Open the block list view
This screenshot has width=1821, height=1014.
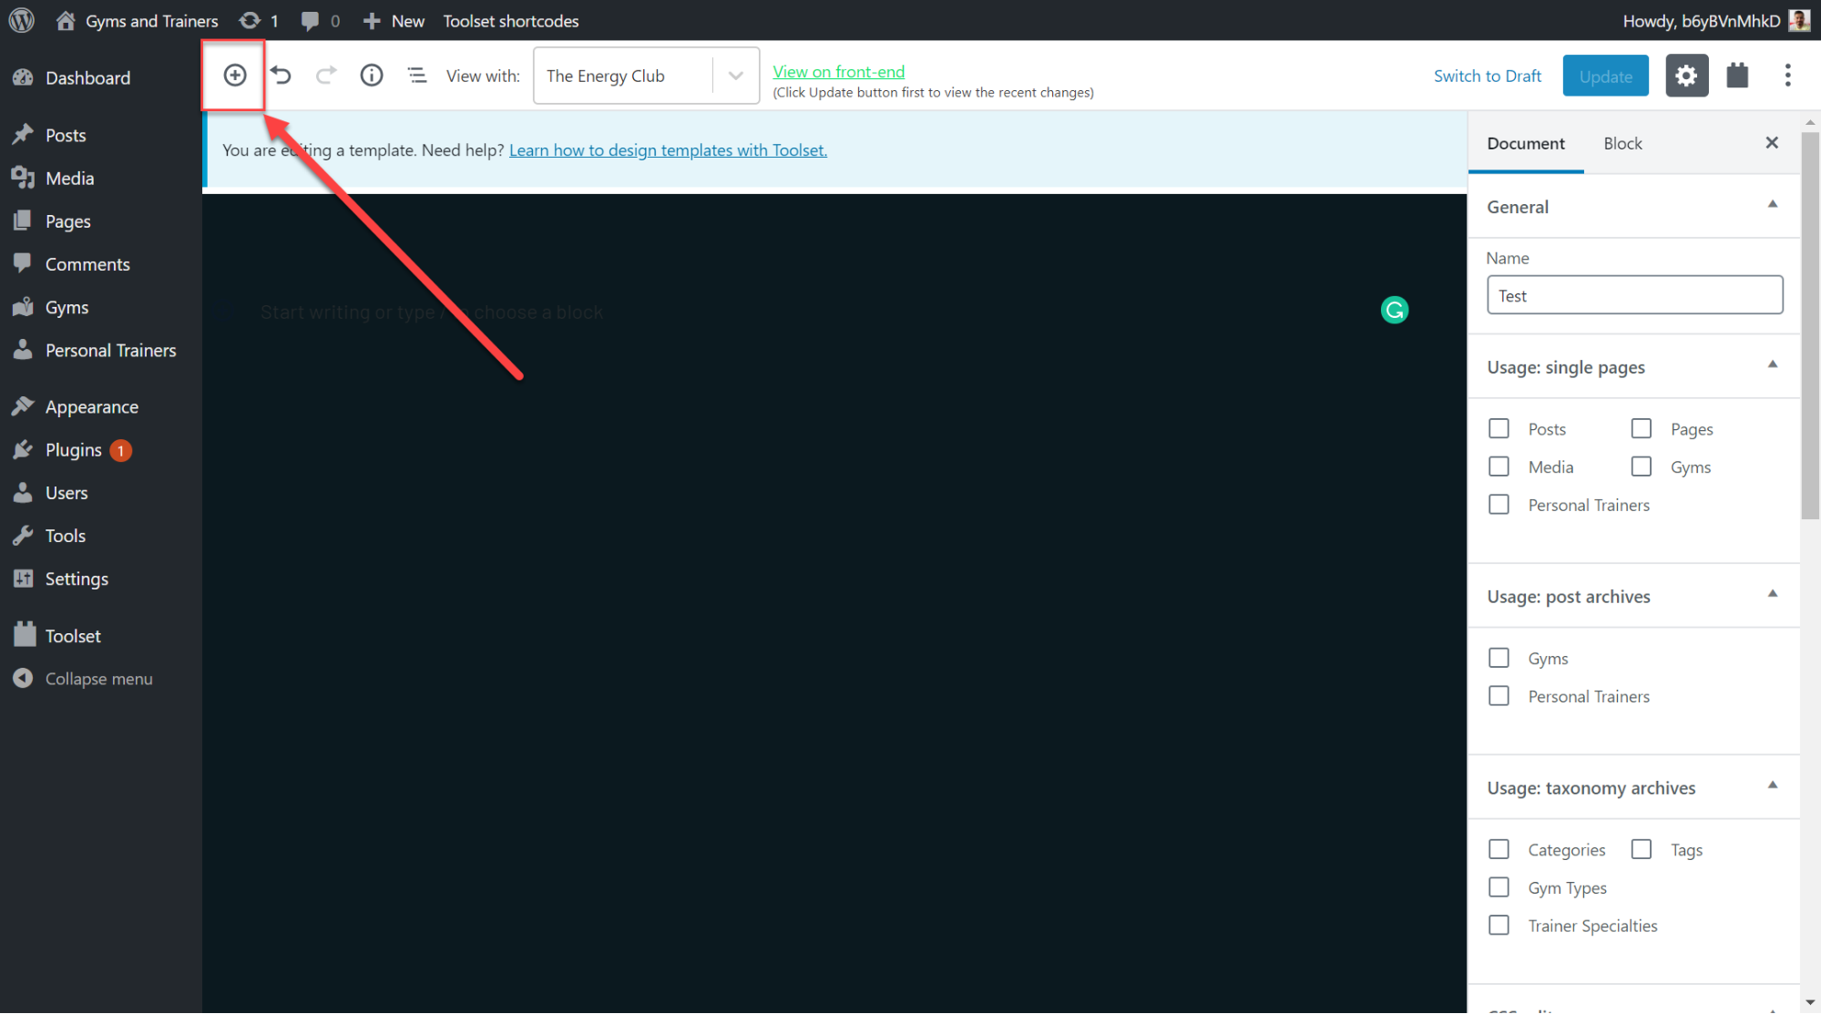point(416,75)
